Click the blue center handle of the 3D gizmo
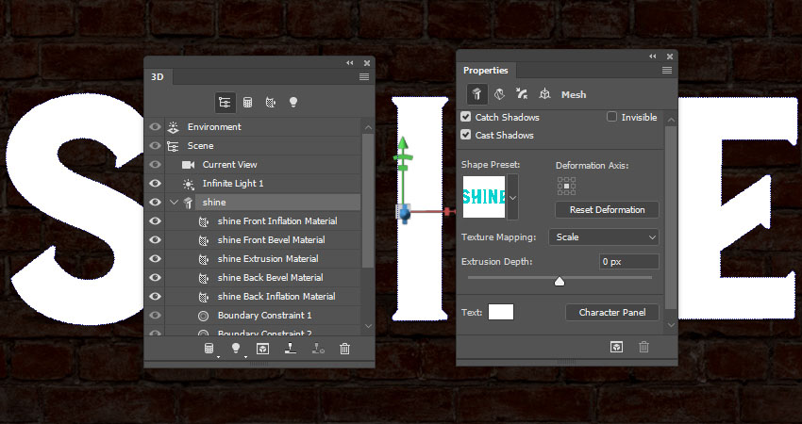Viewport: 802px width, 424px height. pos(404,213)
